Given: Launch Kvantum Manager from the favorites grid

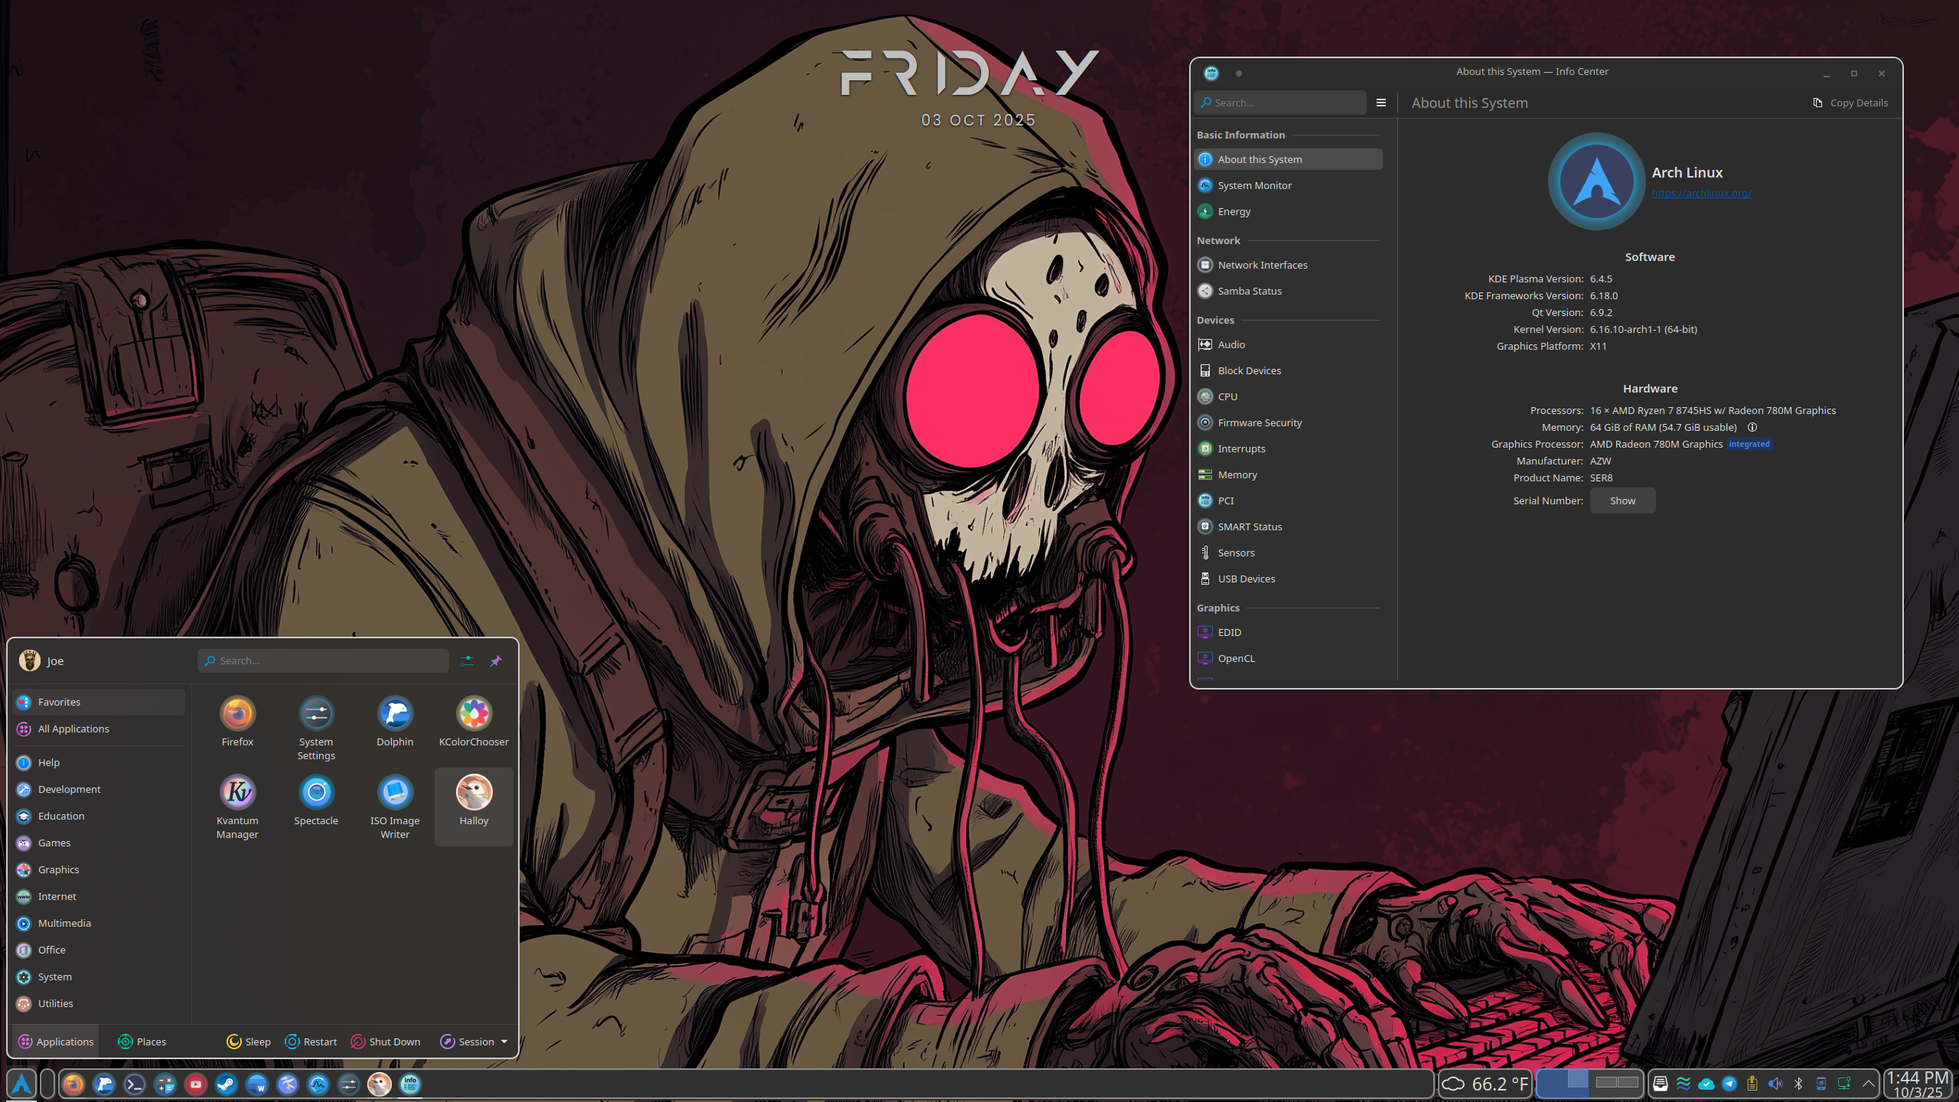Looking at the screenshot, I should click(237, 793).
